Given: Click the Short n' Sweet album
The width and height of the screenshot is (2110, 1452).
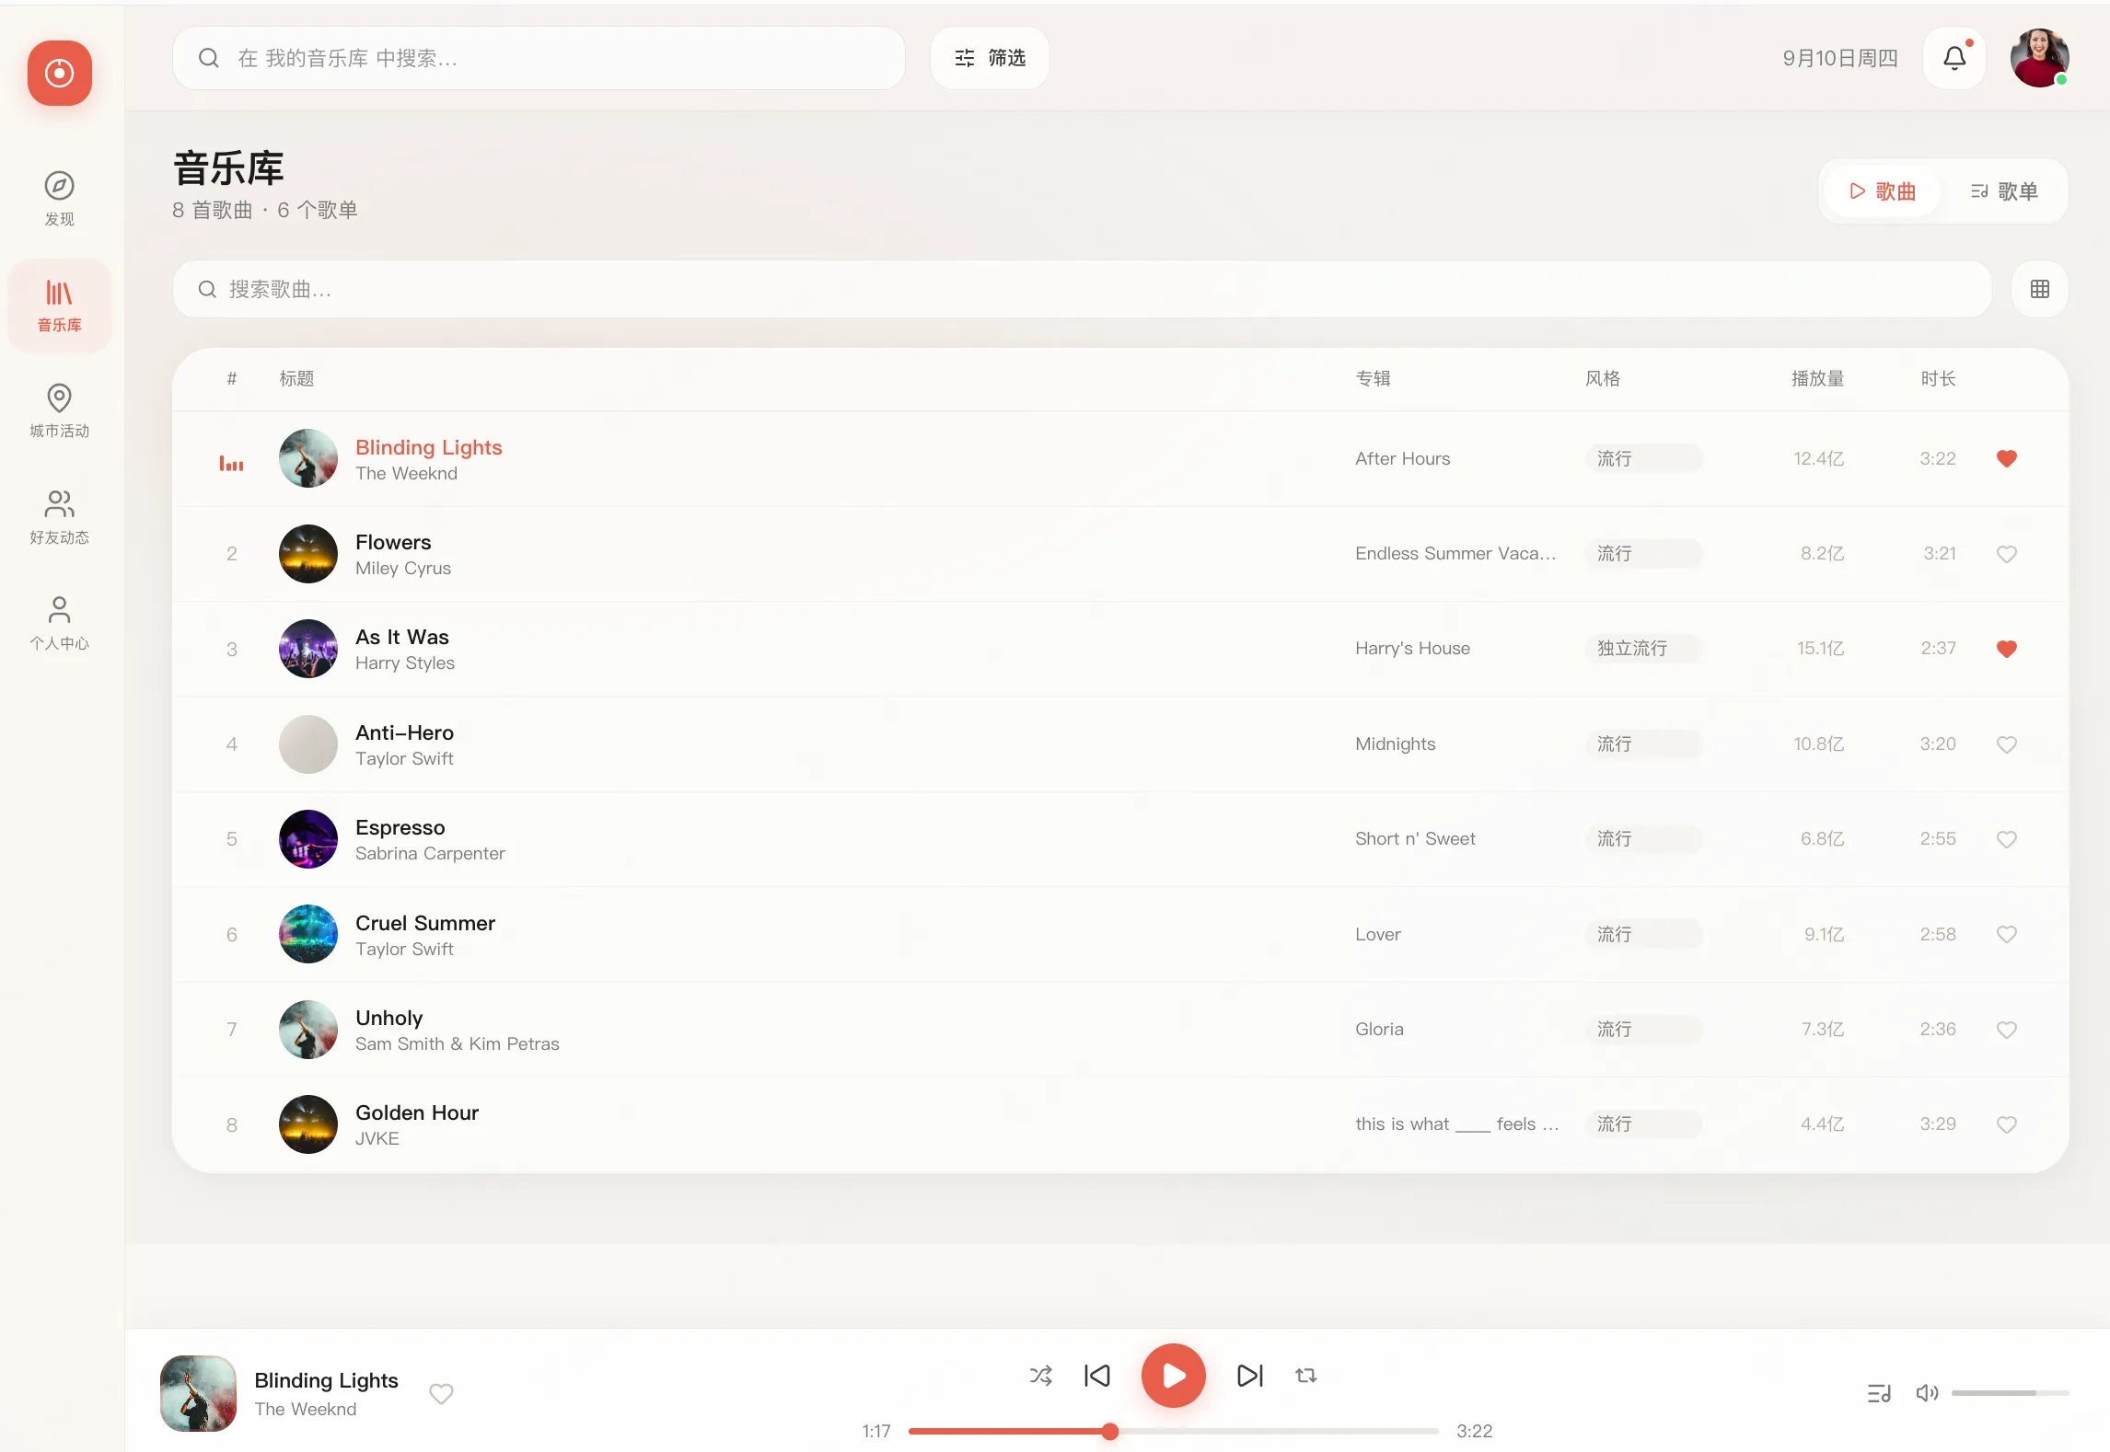Looking at the screenshot, I should 1415,839.
